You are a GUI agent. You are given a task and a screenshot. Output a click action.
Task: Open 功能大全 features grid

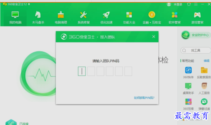[129, 18]
